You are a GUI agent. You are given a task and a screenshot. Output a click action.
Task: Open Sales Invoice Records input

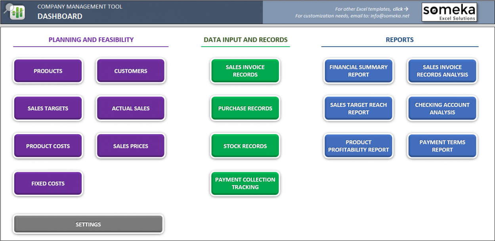tap(245, 71)
